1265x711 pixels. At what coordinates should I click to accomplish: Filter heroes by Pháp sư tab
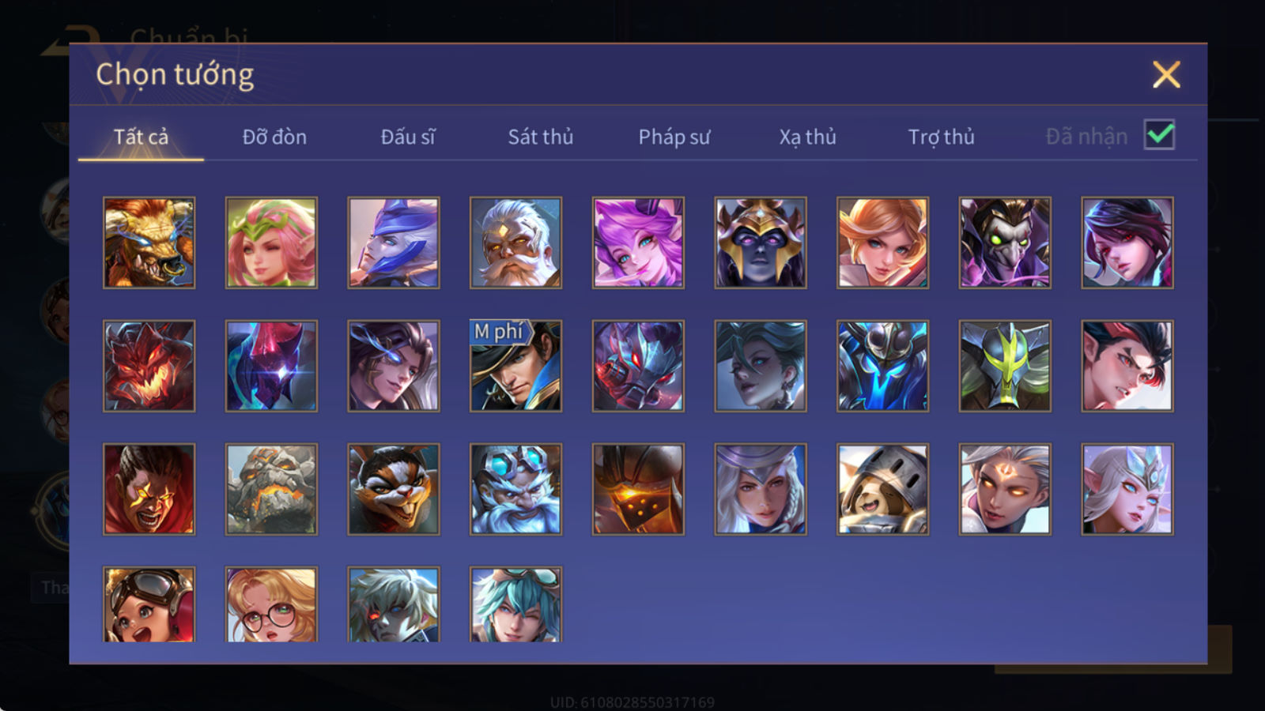point(674,137)
